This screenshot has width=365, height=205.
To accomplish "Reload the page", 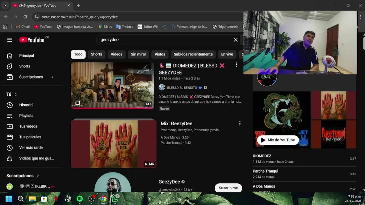I will [25, 17].
